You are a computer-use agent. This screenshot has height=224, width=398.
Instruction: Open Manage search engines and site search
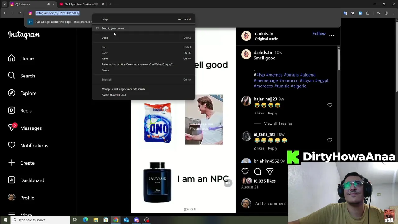coord(144,89)
